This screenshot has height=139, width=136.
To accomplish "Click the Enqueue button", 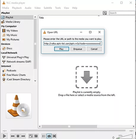I will coord(78,49).
